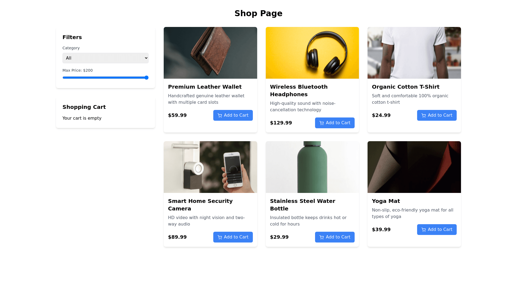Click cart icon on Organic Cotton T-Shirt button

(424, 116)
